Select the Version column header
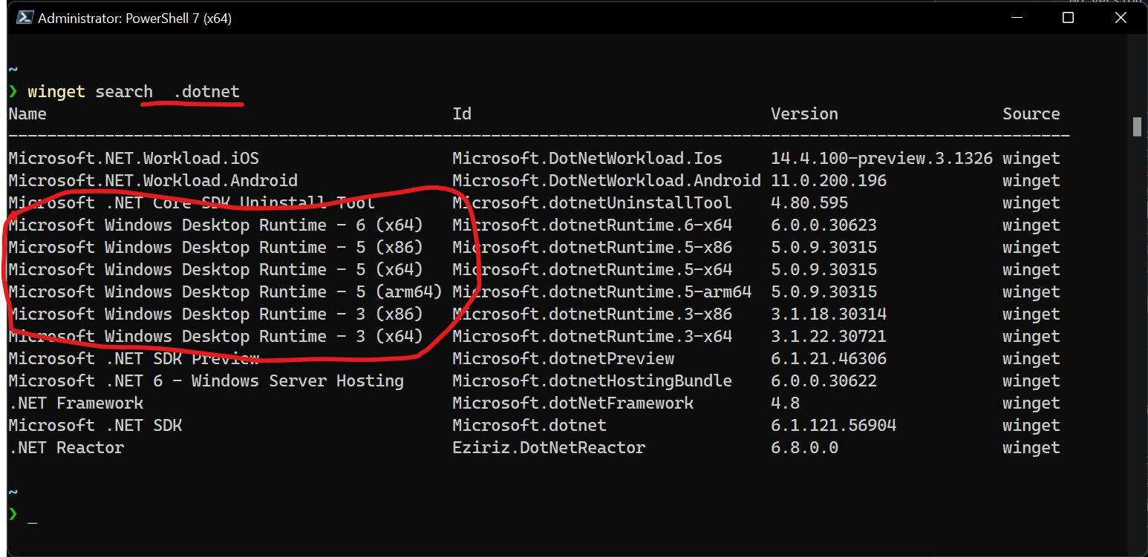 pyautogui.click(x=804, y=113)
